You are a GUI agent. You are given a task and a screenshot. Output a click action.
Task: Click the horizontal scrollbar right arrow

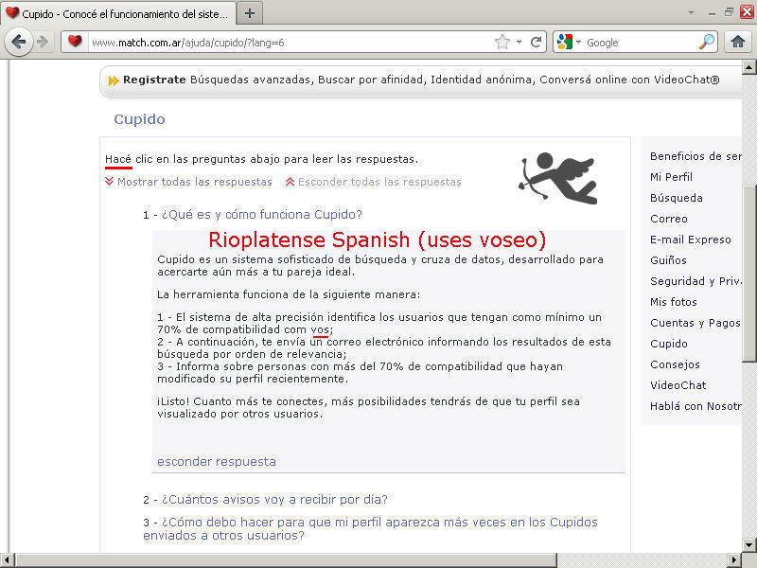point(735,560)
